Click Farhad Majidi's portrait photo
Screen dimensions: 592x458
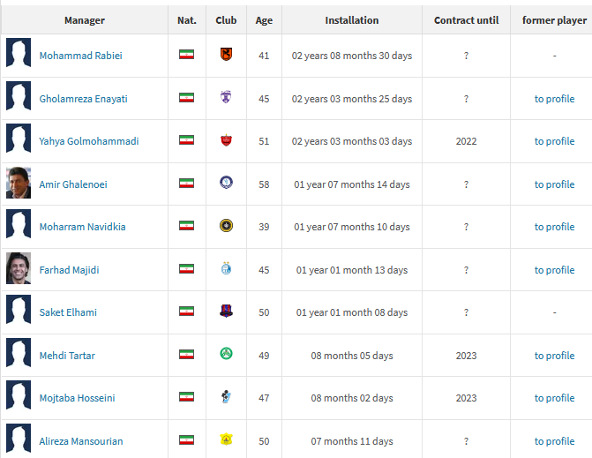click(x=19, y=269)
